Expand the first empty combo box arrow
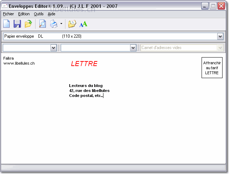The width and height of the screenshot is (230, 174). (x=54, y=48)
